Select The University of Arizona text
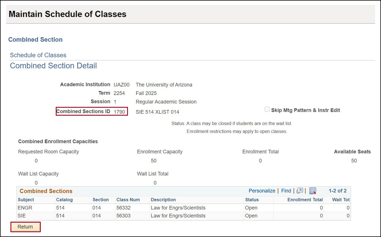The height and width of the screenshot is (237, 381). (164, 85)
